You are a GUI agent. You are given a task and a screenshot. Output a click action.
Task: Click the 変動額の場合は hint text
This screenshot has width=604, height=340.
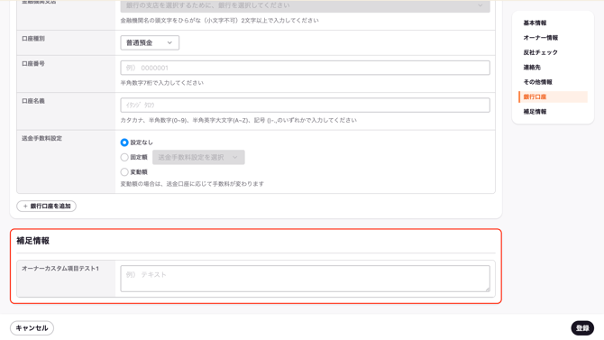(x=192, y=184)
